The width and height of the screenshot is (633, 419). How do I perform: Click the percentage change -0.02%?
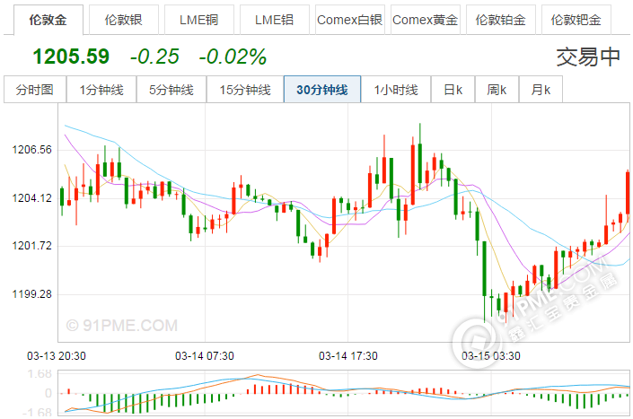click(233, 57)
